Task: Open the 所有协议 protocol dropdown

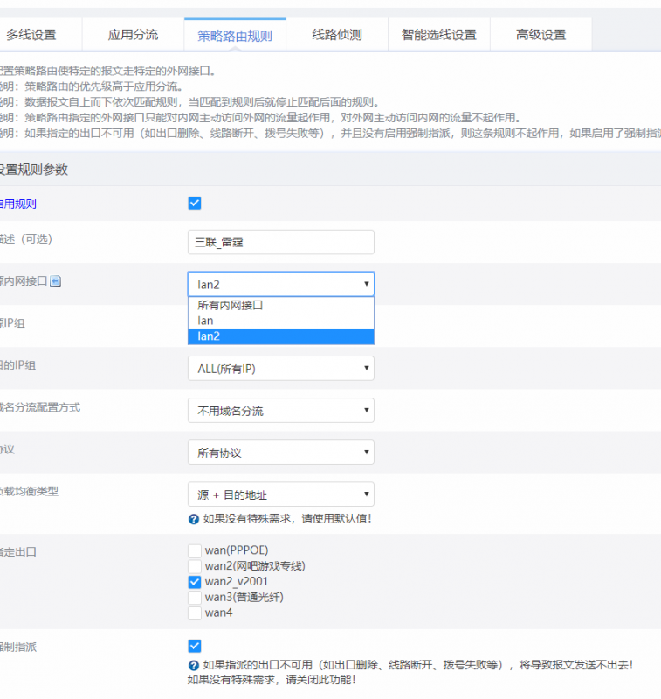Action: pos(281,453)
